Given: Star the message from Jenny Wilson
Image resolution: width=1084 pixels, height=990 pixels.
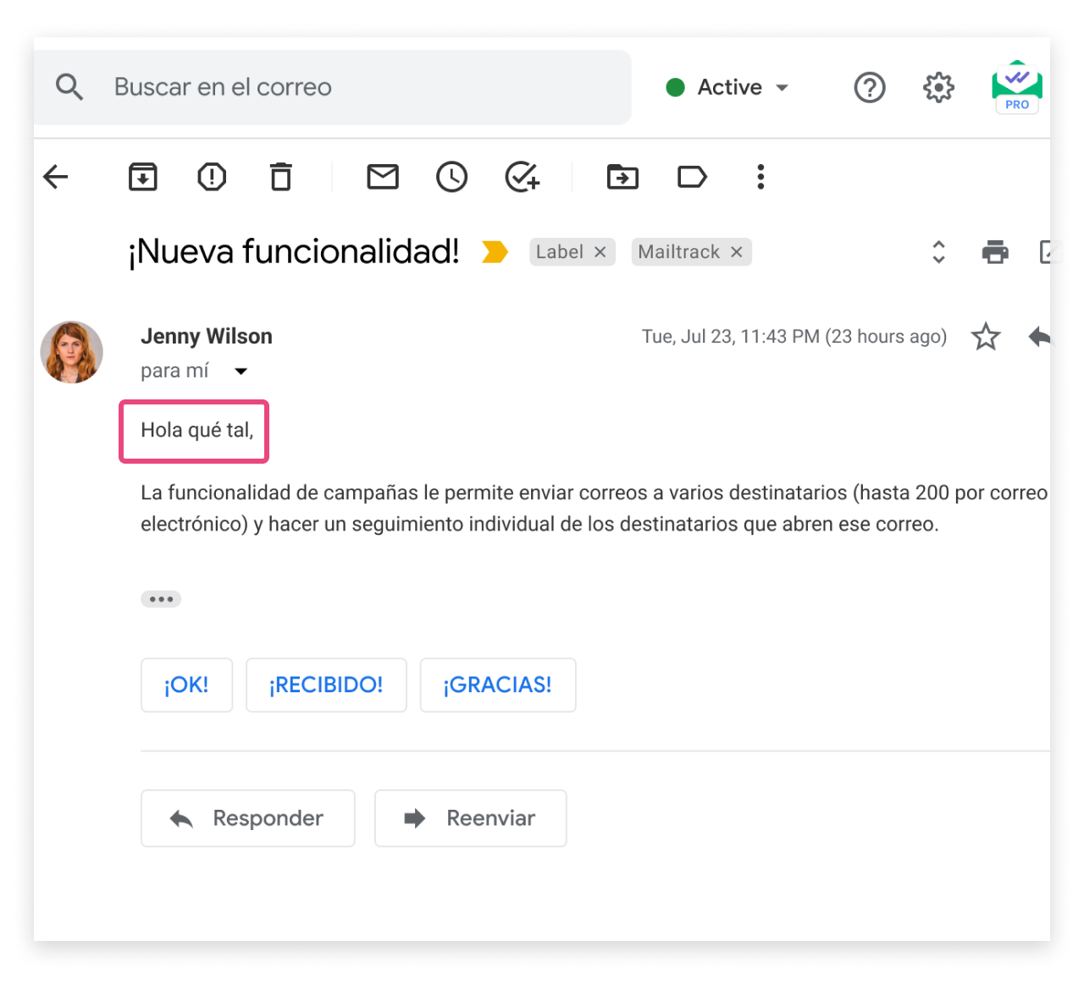Looking at the screenshot, I should coord(986,337).
